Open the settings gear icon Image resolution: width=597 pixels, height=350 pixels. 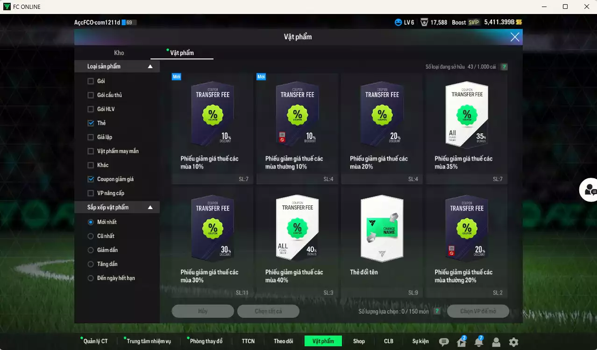pyautogui.click(x=513, y=342)
